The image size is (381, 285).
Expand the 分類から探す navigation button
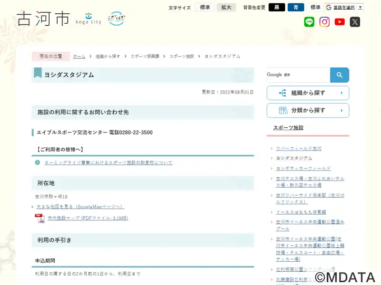coord(308,110)
